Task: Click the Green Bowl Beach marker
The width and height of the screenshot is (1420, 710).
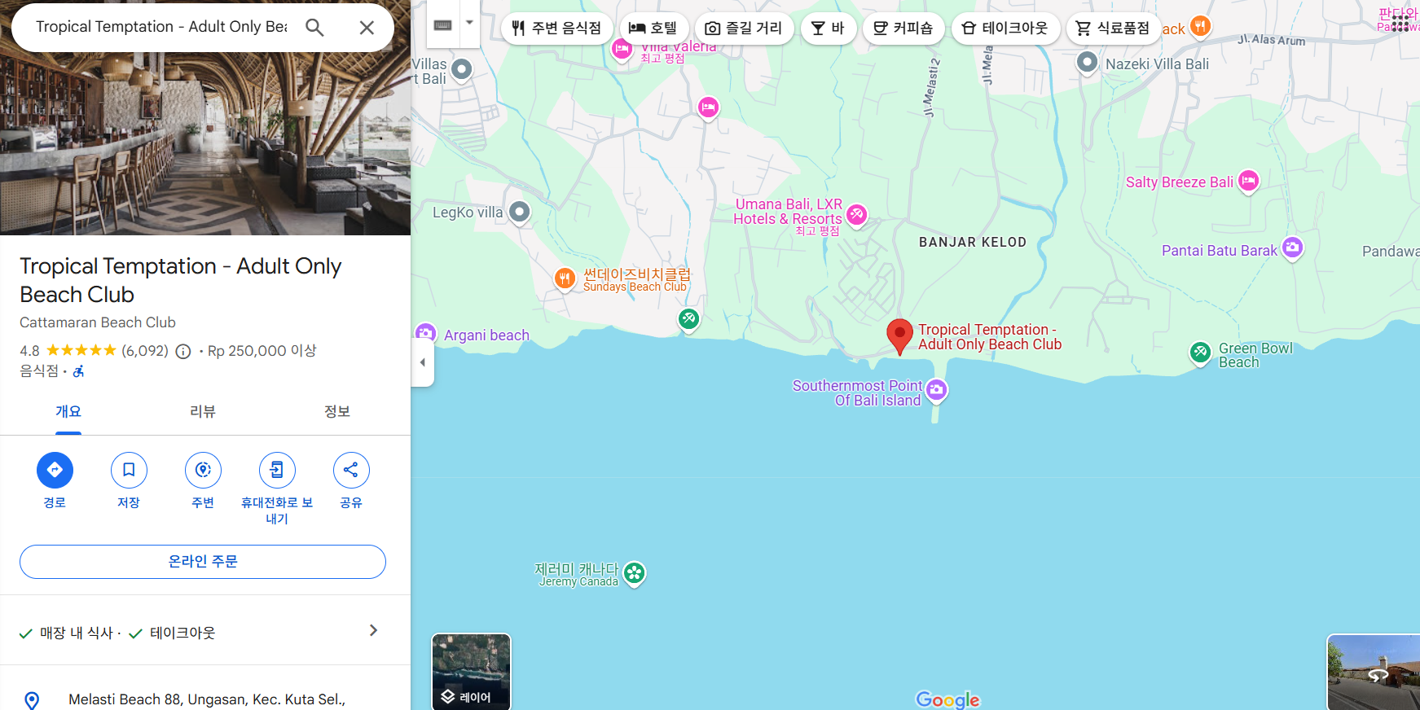Action: (x=1200, y=353)
